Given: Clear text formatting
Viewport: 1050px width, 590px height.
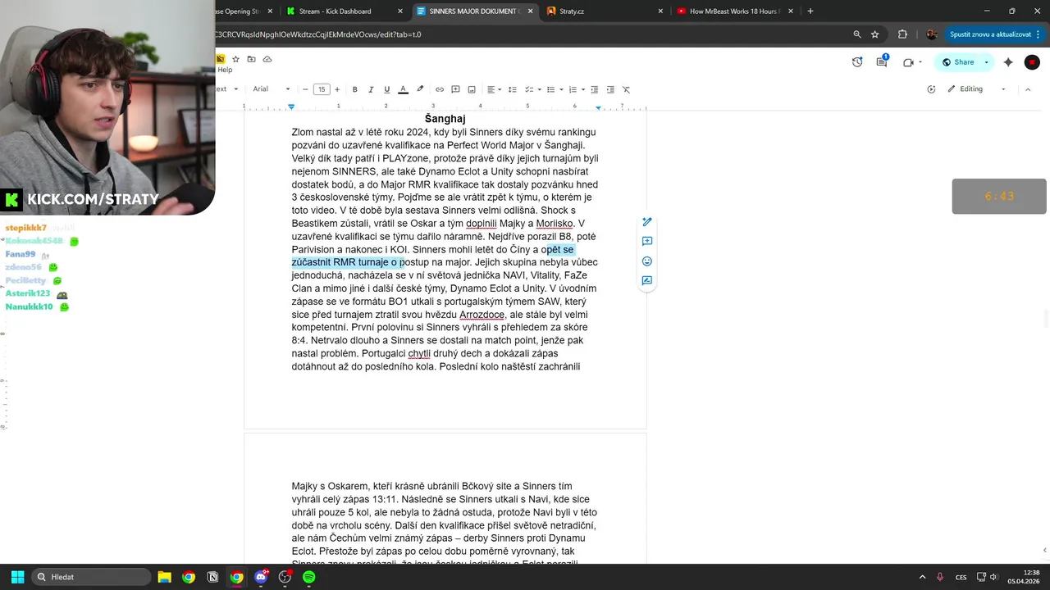Looking at the screenshot, I should (x=626, y=89).
